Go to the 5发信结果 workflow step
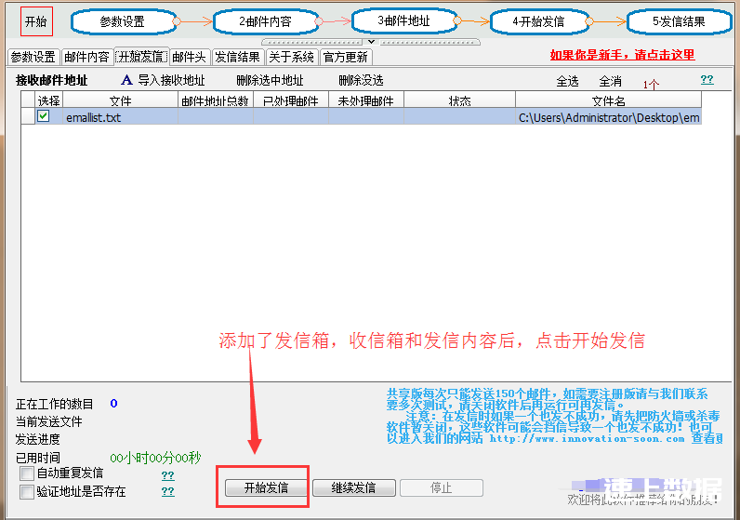Image resolution: width=740 pixels, height=520 pixels. pyautogui.click(x=680, y=21)
